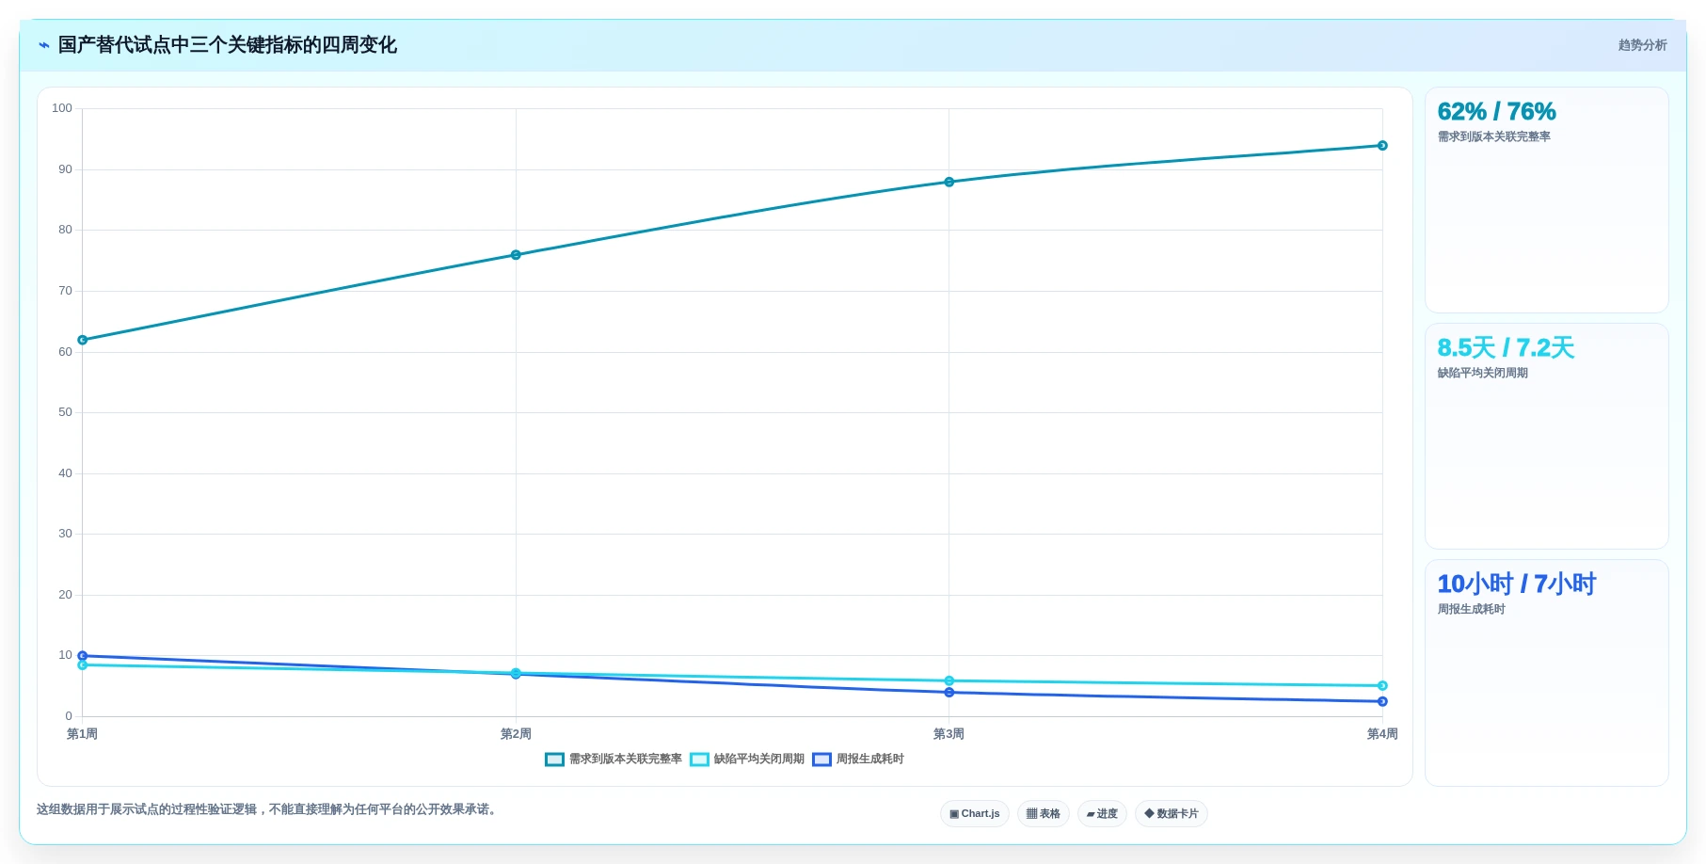The image size is (1706, 864).
Task: Toggle the 需求到版本关联完整率 legend swatch
Action: click(555, 760)
